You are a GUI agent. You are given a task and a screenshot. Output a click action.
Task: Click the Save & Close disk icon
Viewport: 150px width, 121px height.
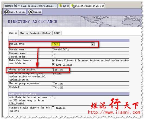[x=6, y=12]
